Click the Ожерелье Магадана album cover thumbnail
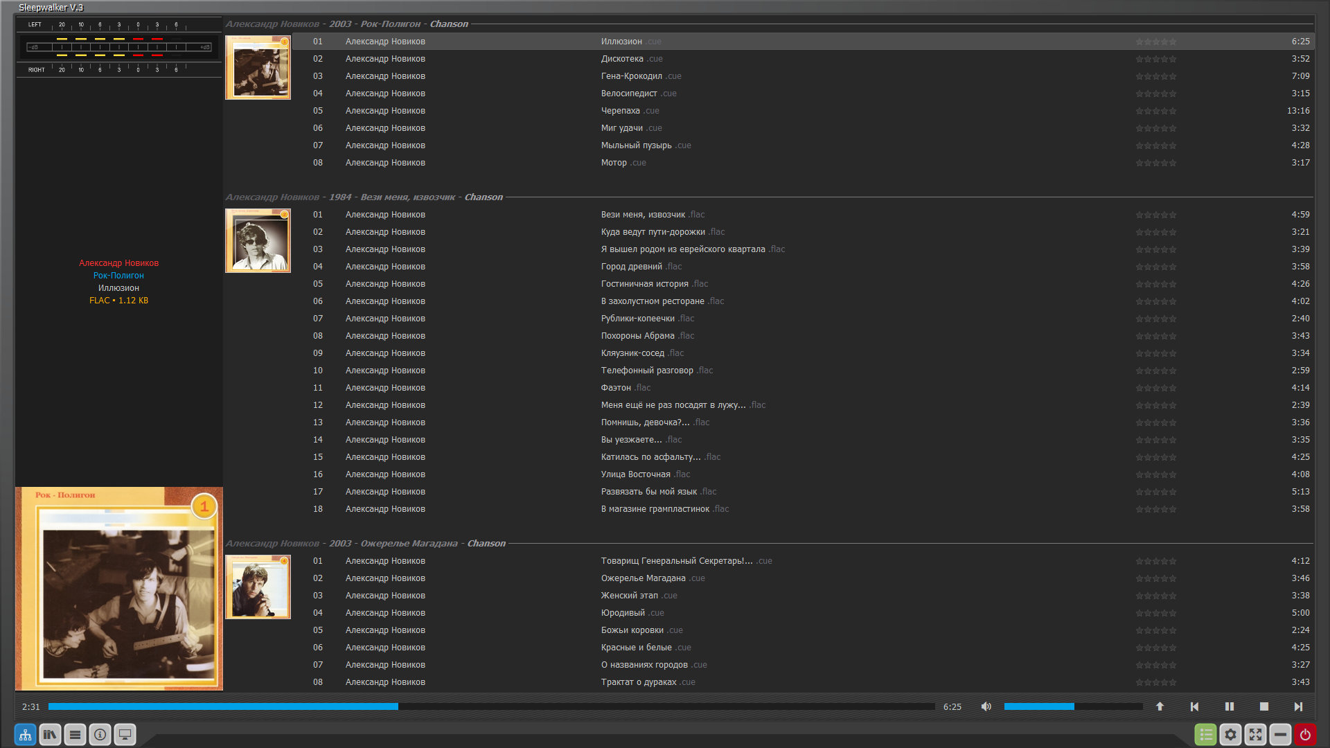The height and width of the screenshot is (748, 1330). point(258,587)
